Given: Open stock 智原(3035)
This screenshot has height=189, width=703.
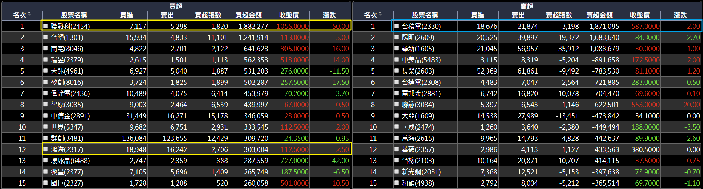Looking at the screenshot, I should [x=67, y=105].
